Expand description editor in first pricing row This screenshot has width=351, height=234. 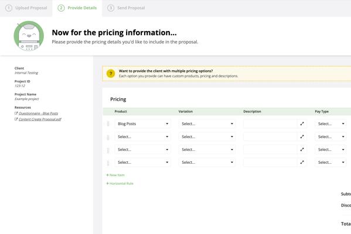tap(302, 123)
